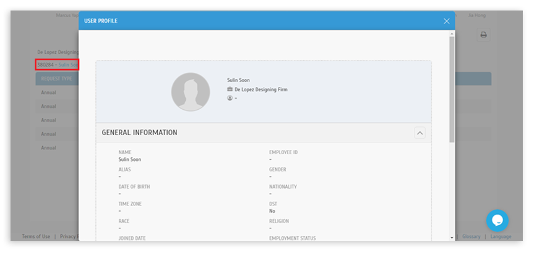Collapse the General Information section

(x=420, y=133)
